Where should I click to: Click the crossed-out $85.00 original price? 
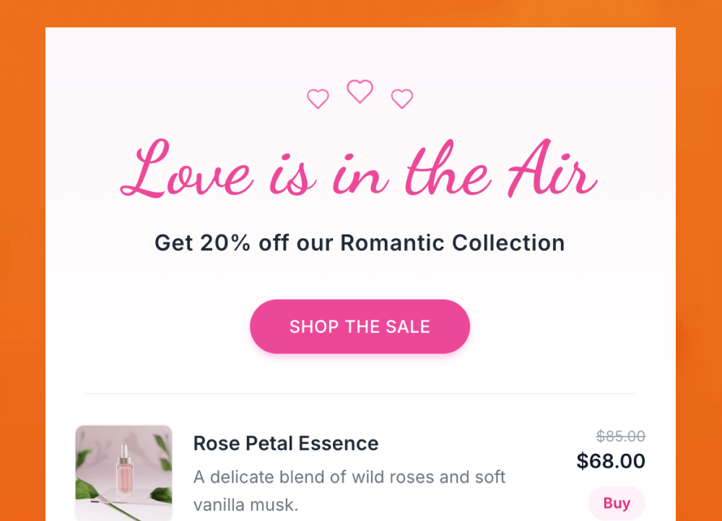coord(621,436)
